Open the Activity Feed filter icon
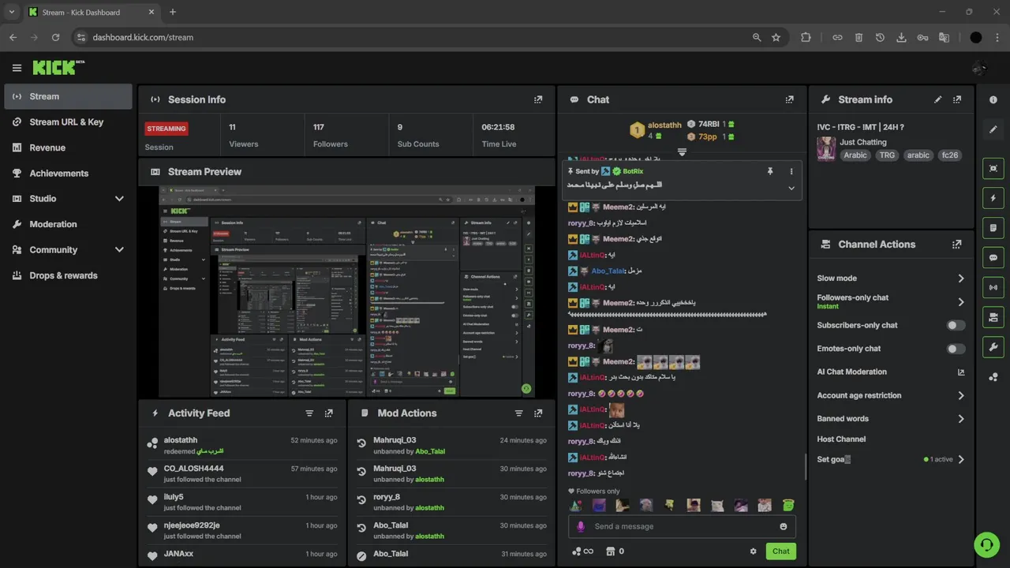This screenshot has width=1010, height=568. [309, 413]
